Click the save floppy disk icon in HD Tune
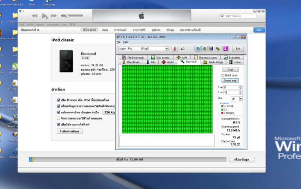Image resolution: width=301 pixels, height=189 pixels. click(x=211, y=49)
